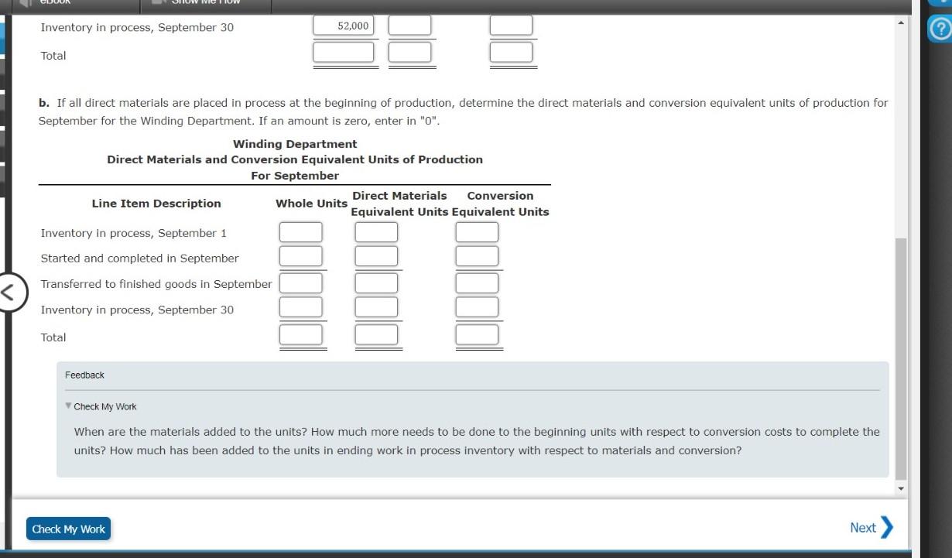The image size is (952, 558).
Task: Click Whole Units field for Transferred to finished goods
Action: coord(301,282)
